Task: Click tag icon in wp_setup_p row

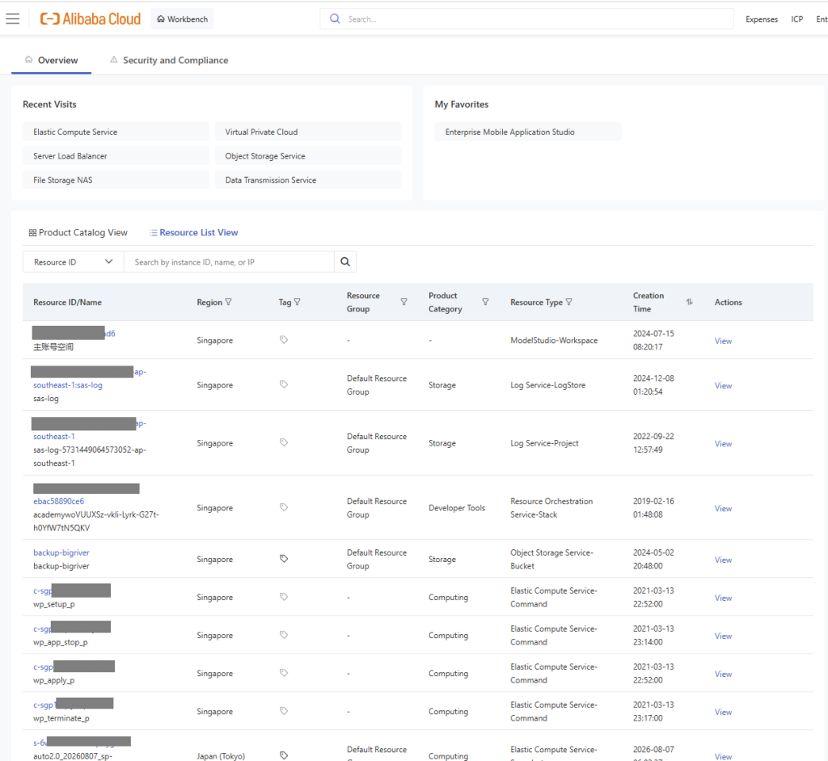Action: (x=284, y=597)
